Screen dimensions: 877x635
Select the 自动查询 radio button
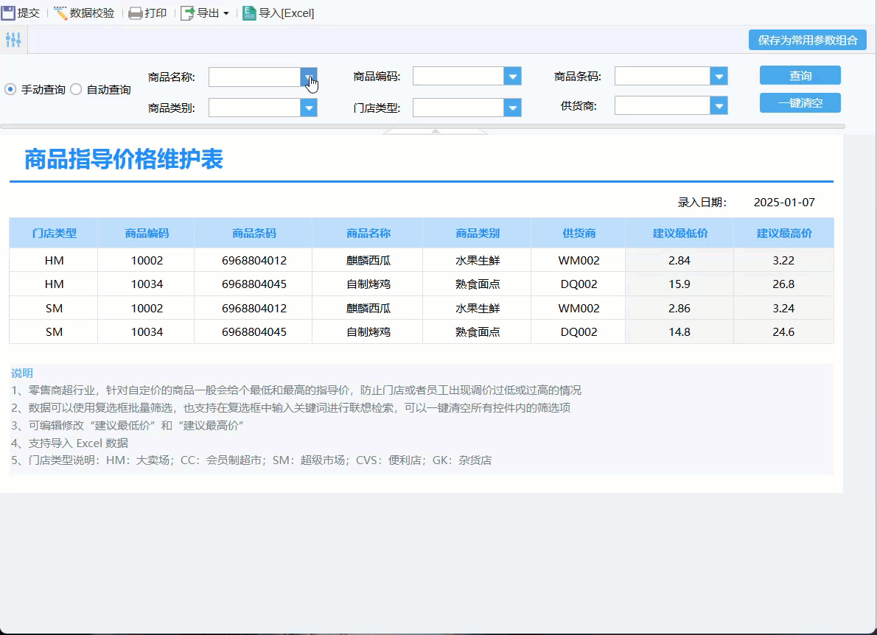pyautogui.click(x=75, y=89)
